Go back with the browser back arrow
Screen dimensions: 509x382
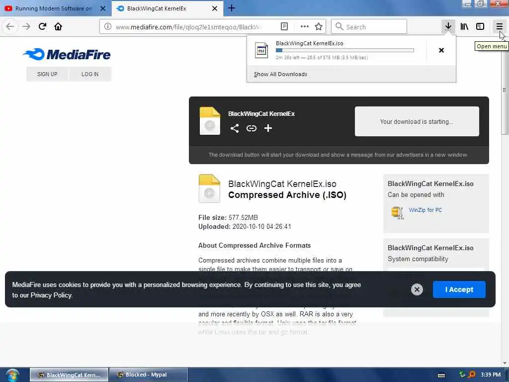click(x=10, y=26)
